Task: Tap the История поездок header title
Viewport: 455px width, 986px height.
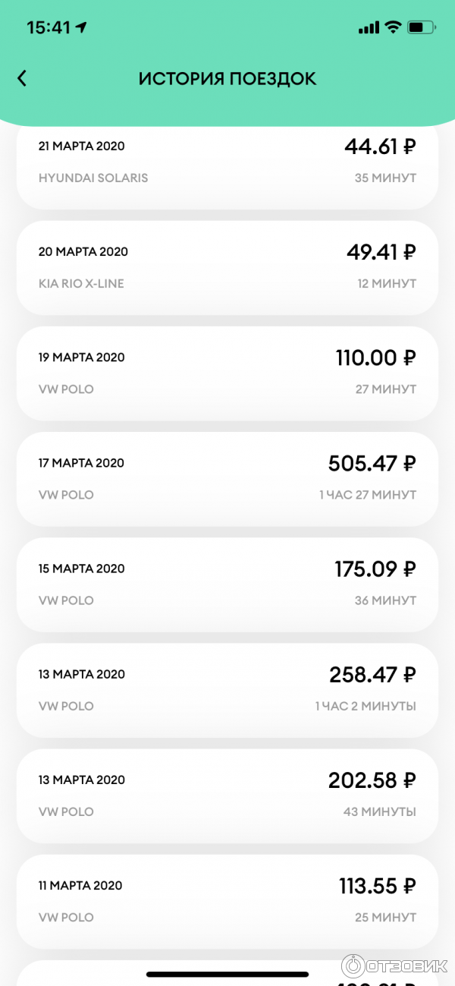Action: click(227, 78)
